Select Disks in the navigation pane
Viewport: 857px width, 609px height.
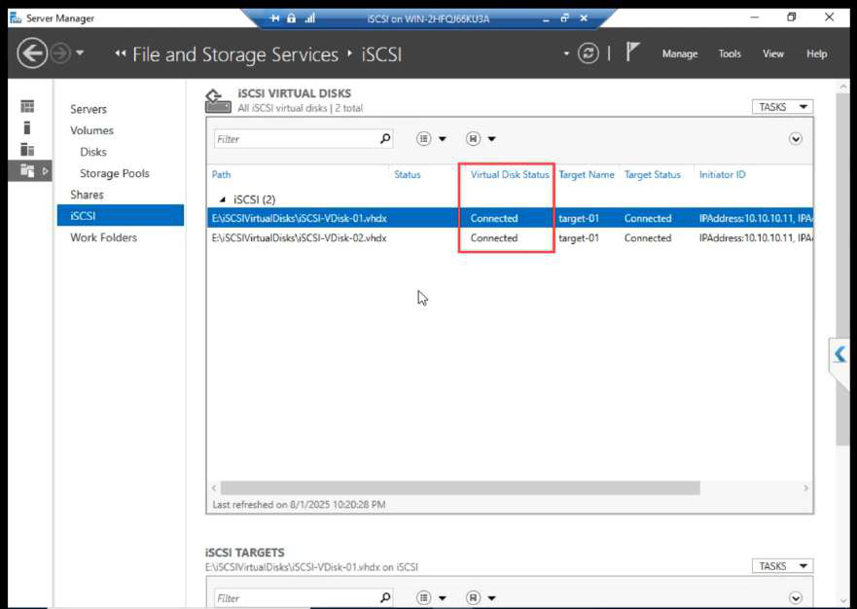point(93,152)
